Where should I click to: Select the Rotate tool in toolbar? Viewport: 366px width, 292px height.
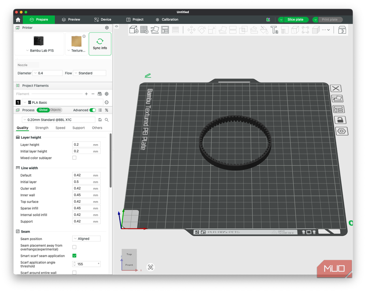pos(202,30)
